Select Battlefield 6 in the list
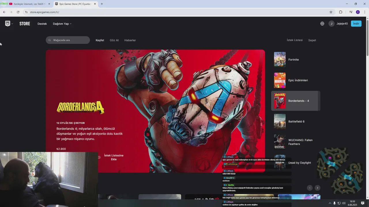Viewport: 369px width, 207px height. click(296, 122)
